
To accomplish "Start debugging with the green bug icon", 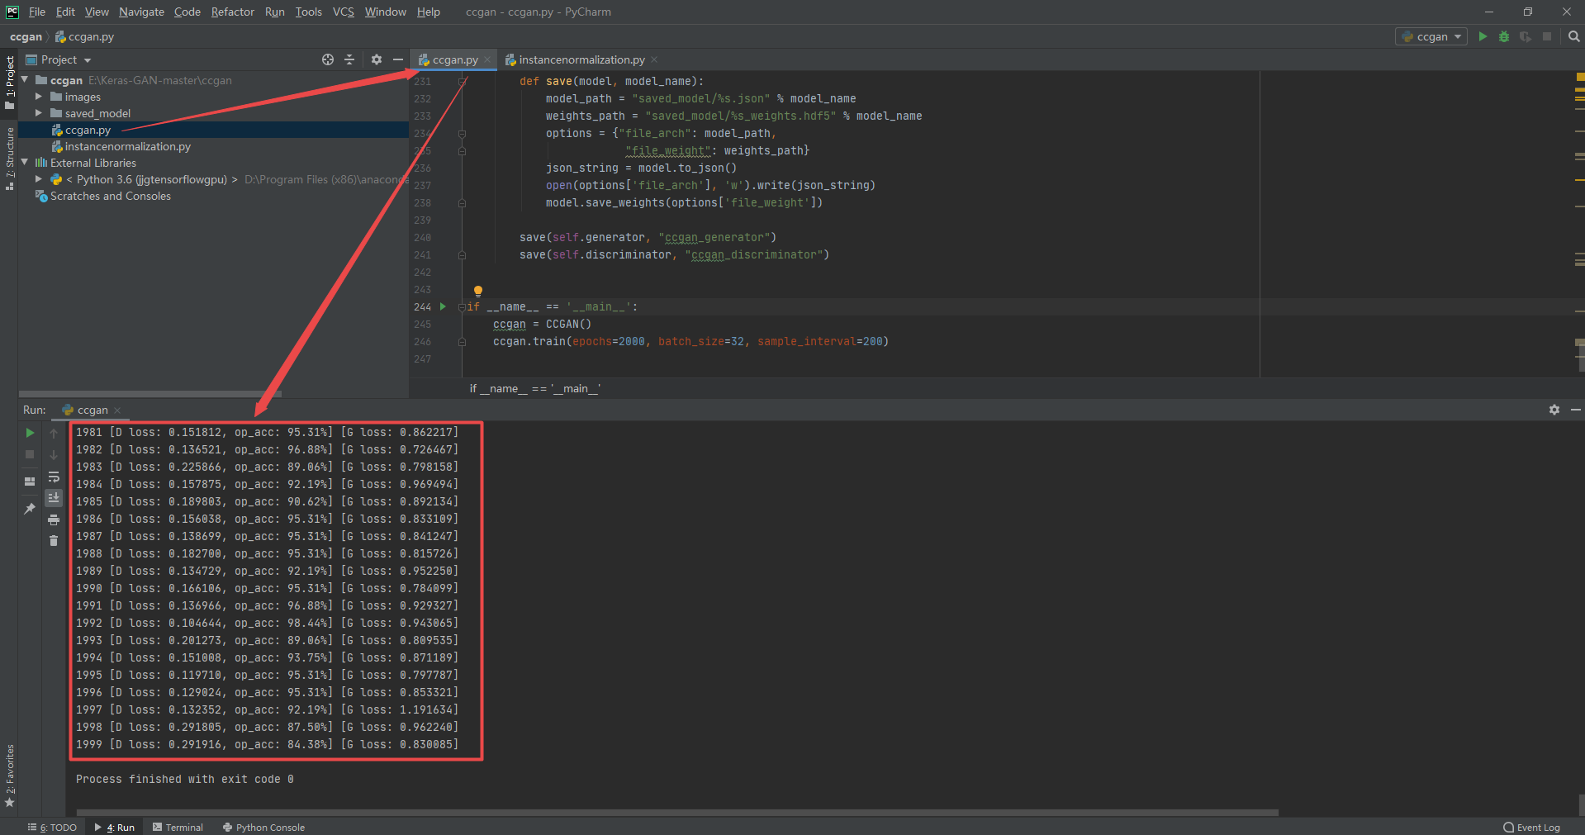I will [1504, 36].
